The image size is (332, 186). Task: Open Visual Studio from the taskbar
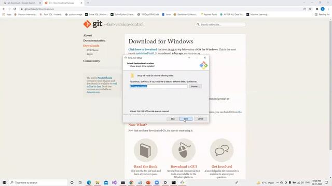[x=114, y=182]
